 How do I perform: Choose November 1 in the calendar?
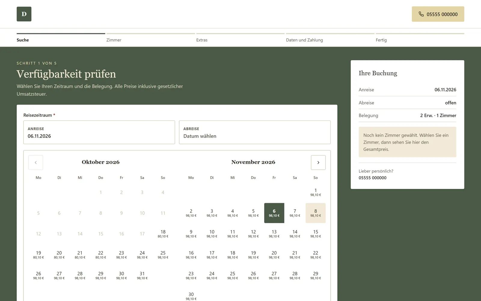316,192
